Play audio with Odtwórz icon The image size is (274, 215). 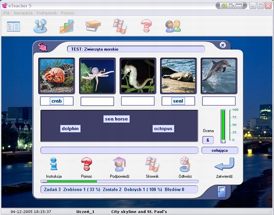185,164
